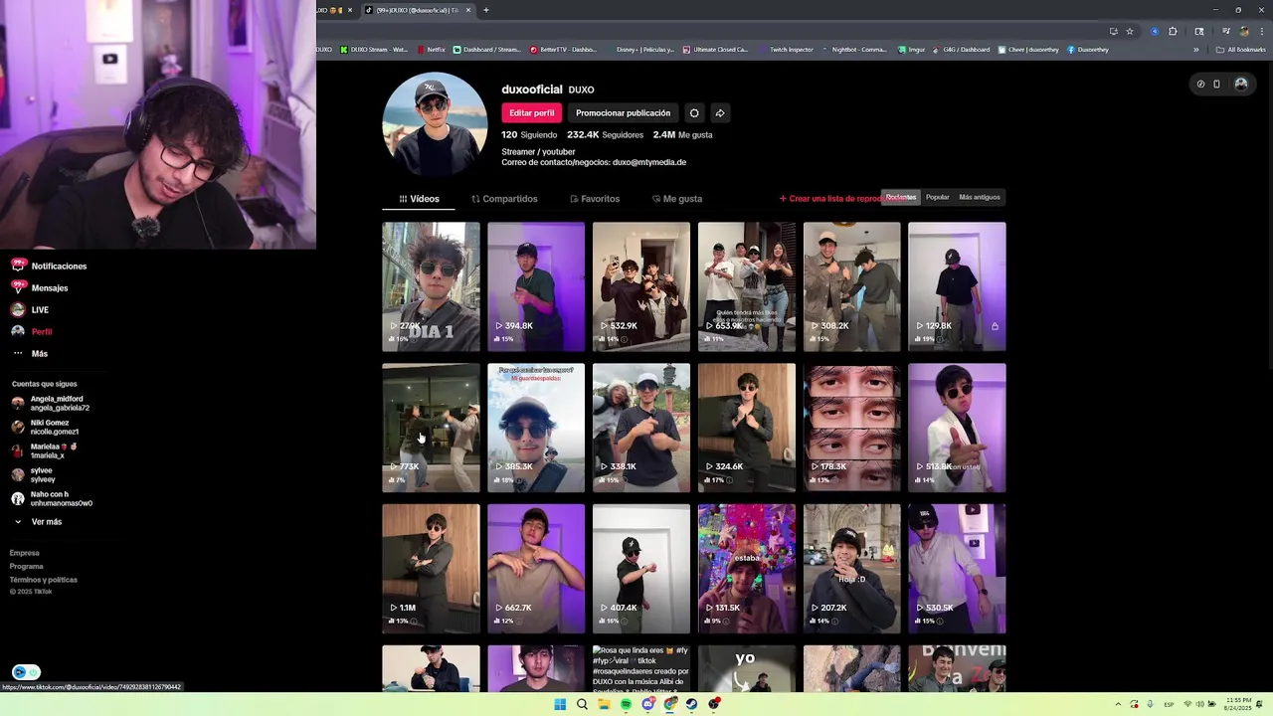The height and width of the screenshot is (716, 1273).
Task: Open the DIA 1 video thumbnail
Action: point(431,286)
